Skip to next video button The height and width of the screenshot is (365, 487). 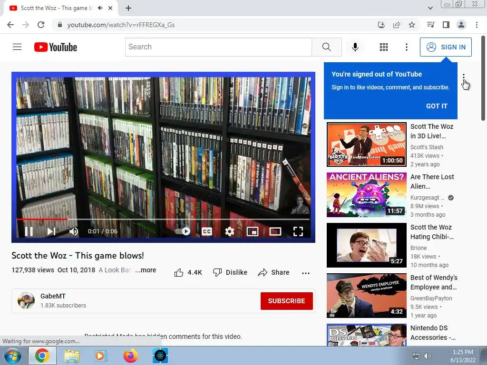[x=51, y=231]
